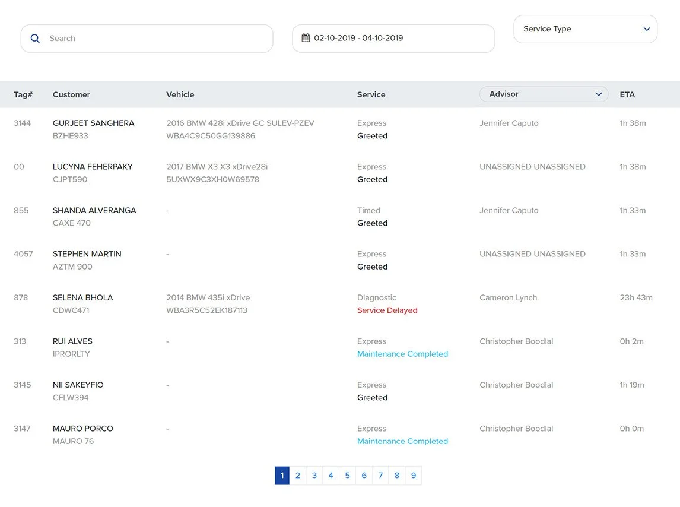Image resolution: width=680 pixels, height=507 pixels.
Task: Click the Customer column header
Action: coord(71,94)
